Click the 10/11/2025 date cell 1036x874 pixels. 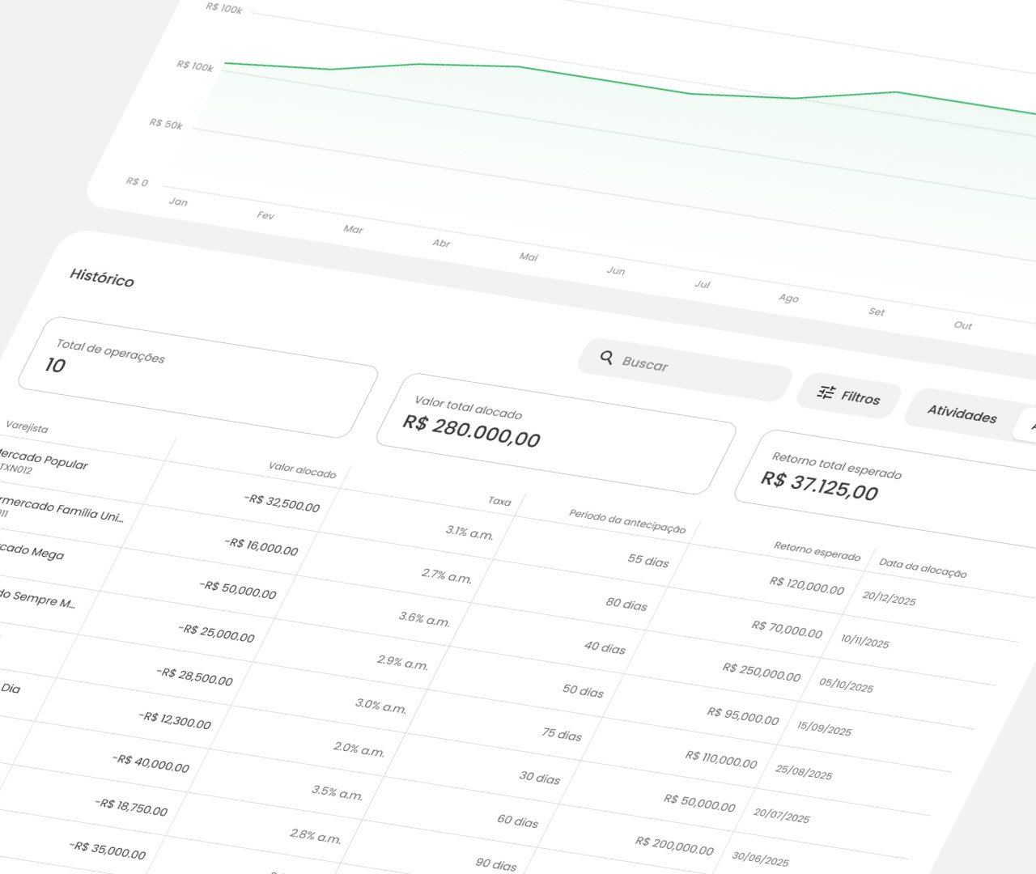(x=864, y=641)
